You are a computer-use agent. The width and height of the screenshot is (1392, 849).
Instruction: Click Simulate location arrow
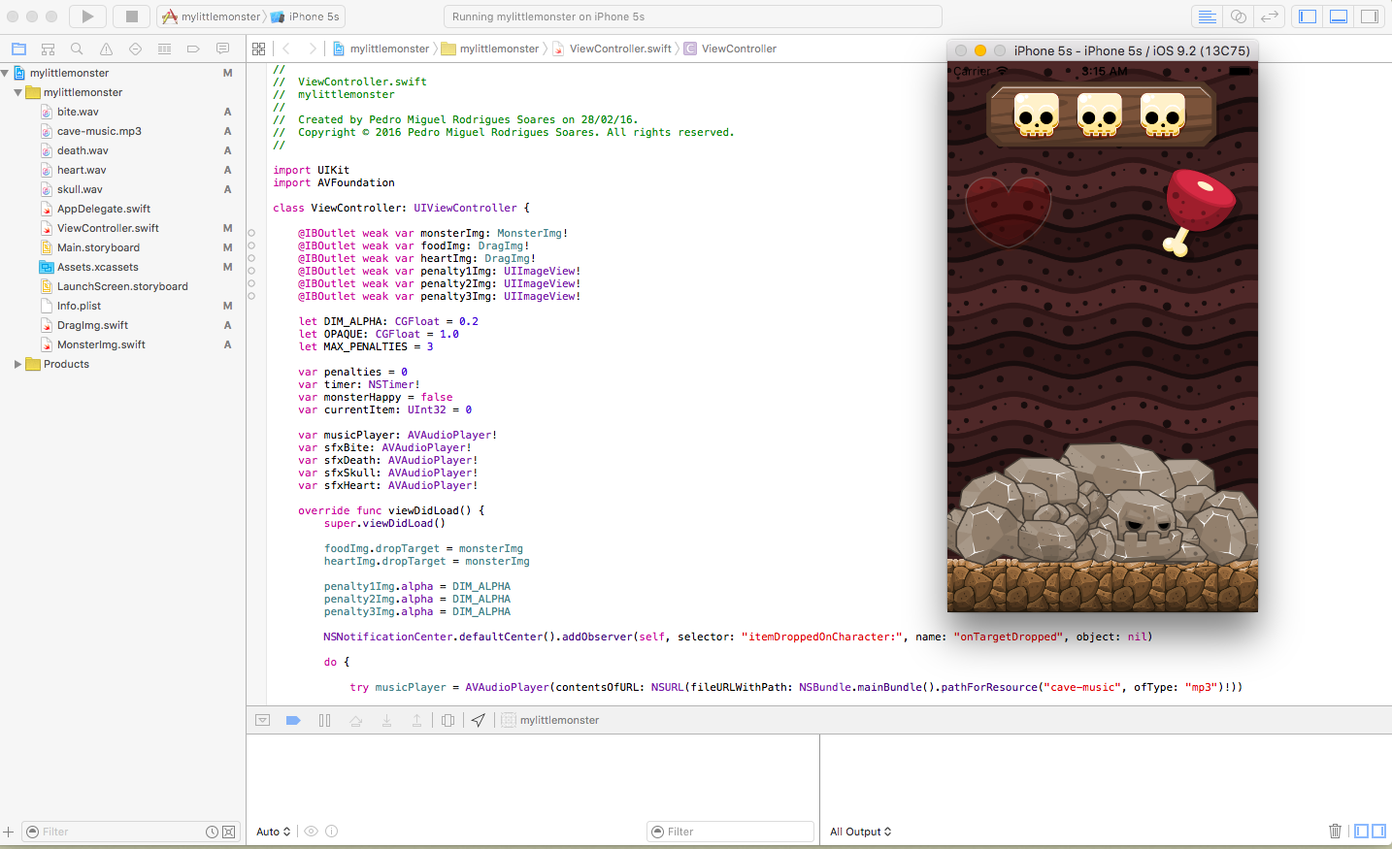478,720
